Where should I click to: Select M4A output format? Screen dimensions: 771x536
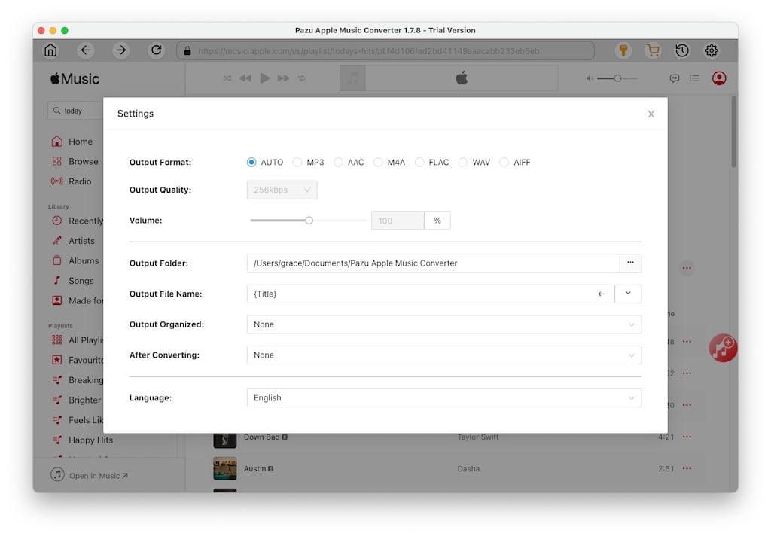click(378, 163)
